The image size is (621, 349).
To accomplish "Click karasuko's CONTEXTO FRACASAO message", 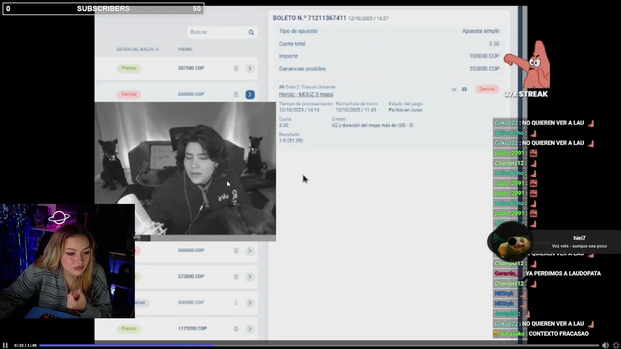I will [x=558, y=334].
